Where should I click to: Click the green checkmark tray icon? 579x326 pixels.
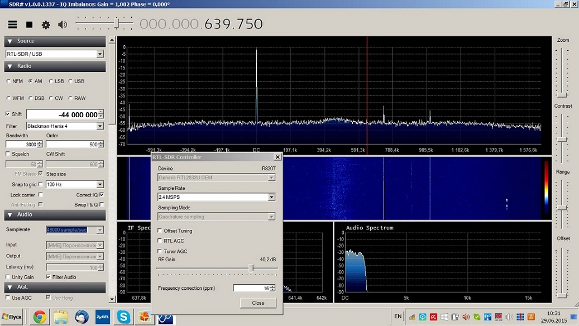477,317
